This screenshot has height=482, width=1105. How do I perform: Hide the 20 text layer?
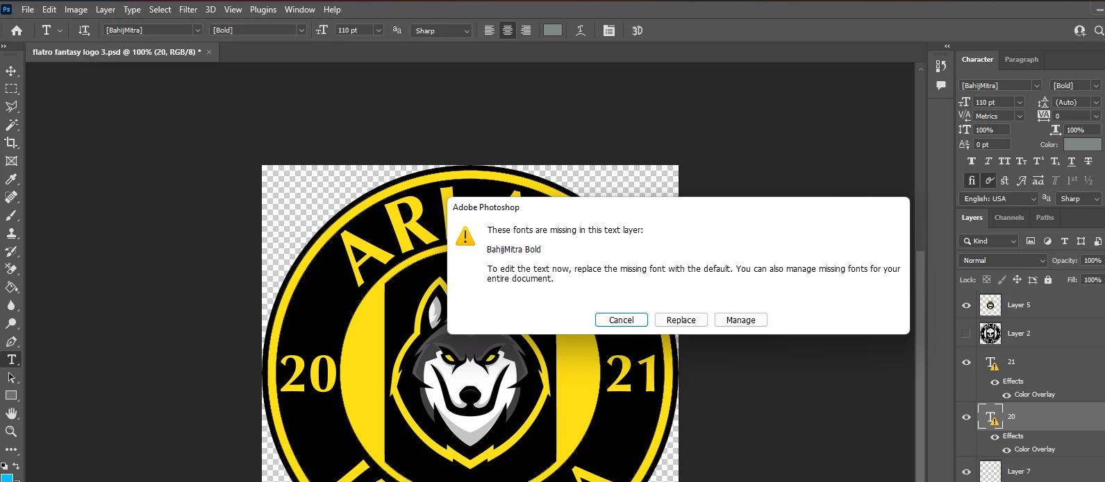click(x=966, y=417)
